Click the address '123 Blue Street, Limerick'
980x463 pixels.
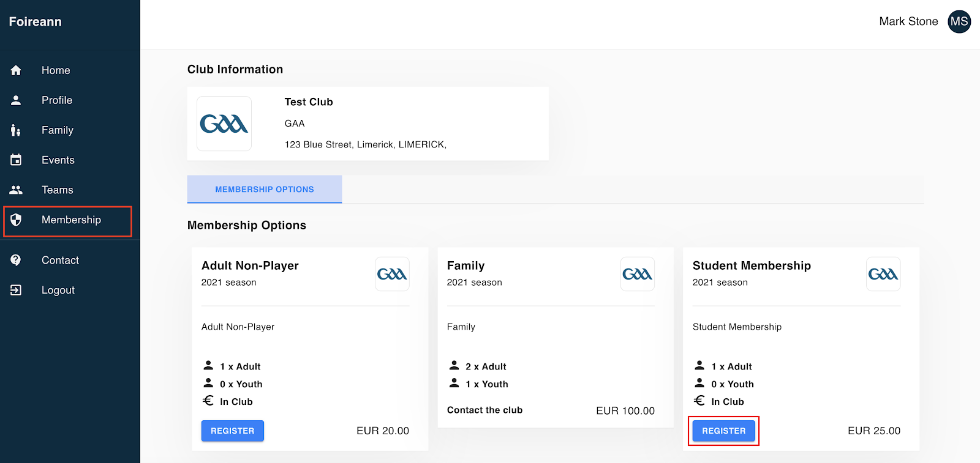pos(366,145)
